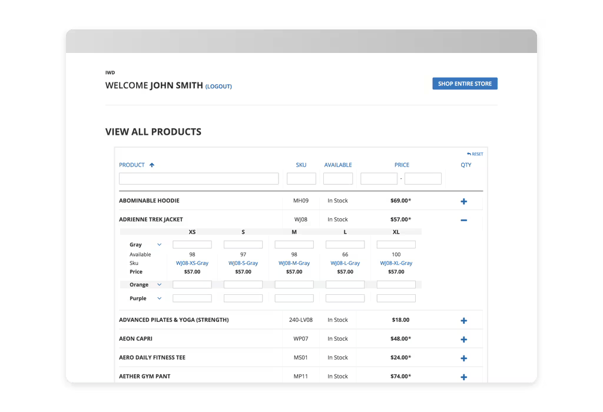Click the Gray size M quantity field
Image resolution: width=603 pixels, height=412 pixels.
pos(294,245)
